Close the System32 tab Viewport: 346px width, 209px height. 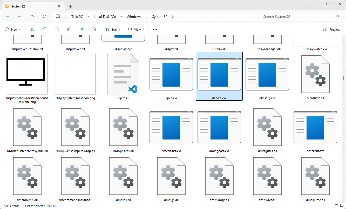pyautogui.click(x=59, y=6)
